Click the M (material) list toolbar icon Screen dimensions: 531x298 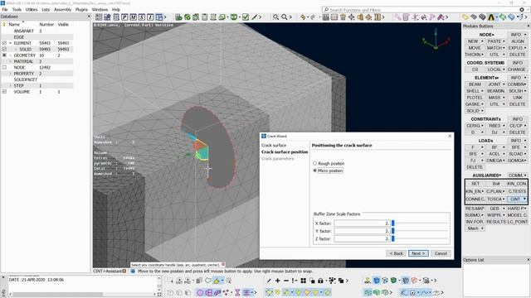point(133,17)
